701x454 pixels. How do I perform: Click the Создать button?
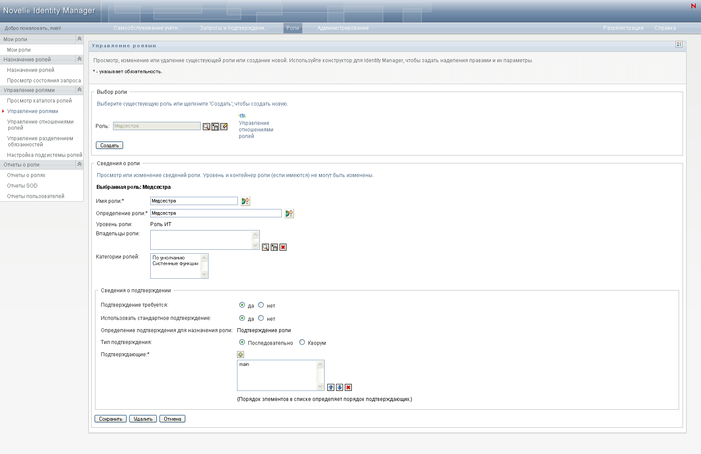[x=110, y=145]
